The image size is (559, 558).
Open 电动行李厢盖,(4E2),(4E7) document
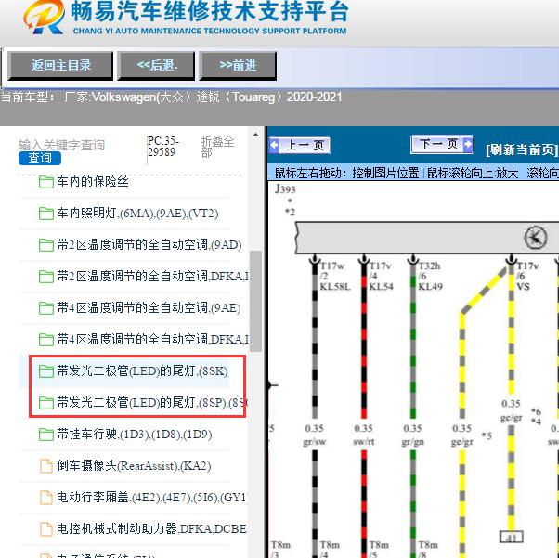pyautogui.click(x=152, y=497)
